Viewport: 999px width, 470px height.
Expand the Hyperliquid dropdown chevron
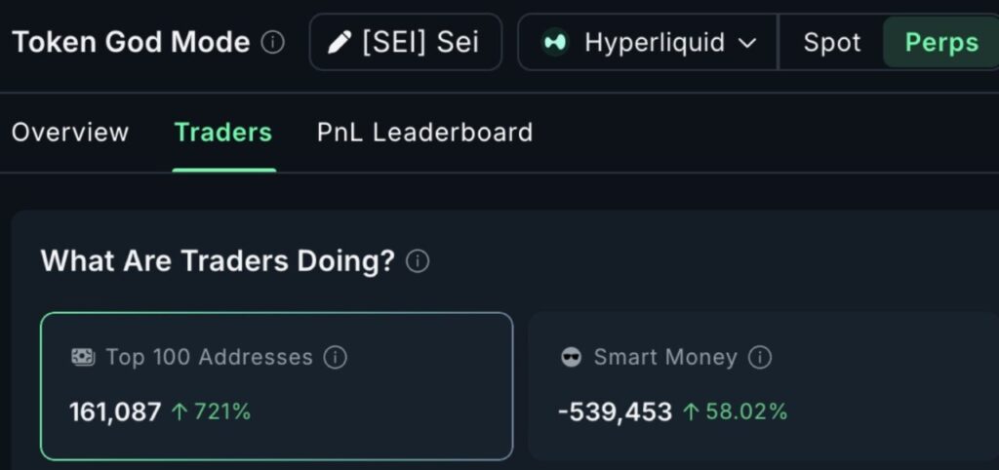point(748,43)
